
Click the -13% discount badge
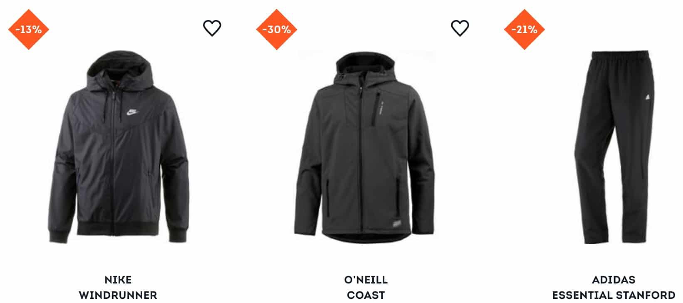click(x=29, y=29)
